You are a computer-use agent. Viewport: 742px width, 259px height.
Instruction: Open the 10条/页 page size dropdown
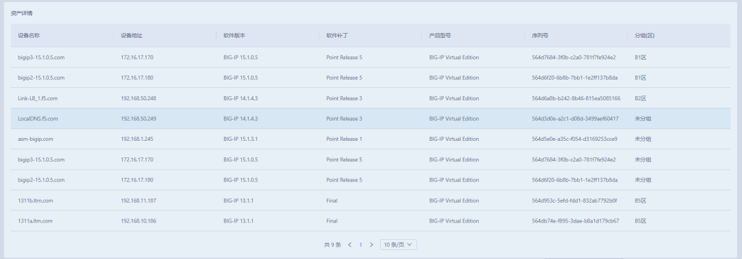pyautogui.click(x=398, y=245)
